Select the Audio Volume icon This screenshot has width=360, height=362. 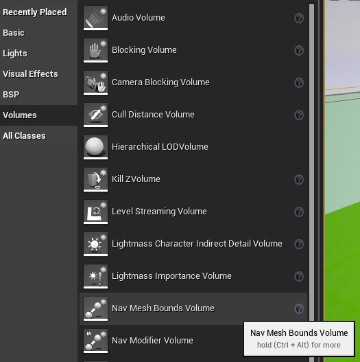click(x=95, y=18)
